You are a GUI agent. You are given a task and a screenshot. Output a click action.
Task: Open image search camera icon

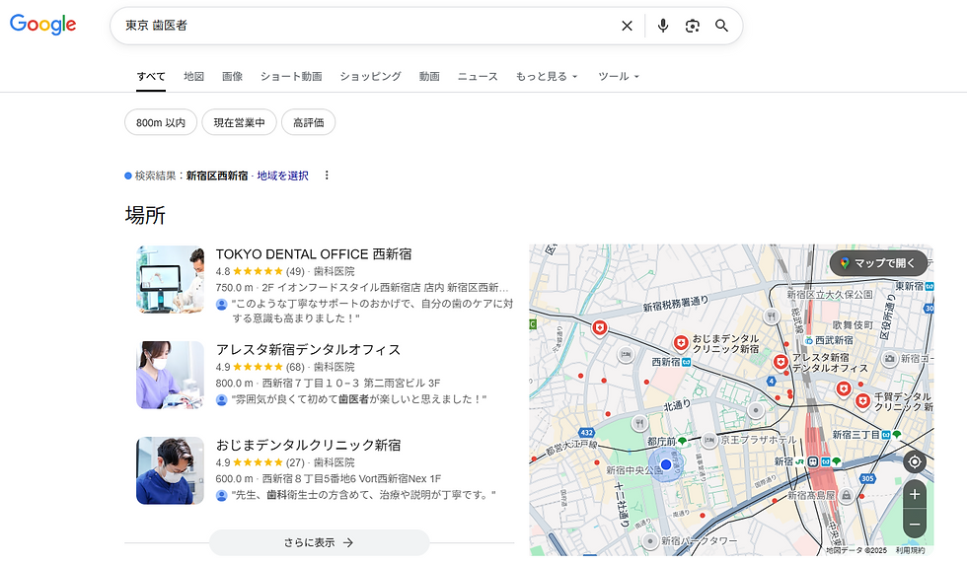pos(693,26)
